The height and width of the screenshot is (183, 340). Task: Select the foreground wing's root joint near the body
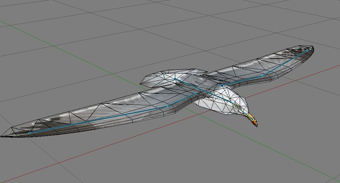click(196, 94)
